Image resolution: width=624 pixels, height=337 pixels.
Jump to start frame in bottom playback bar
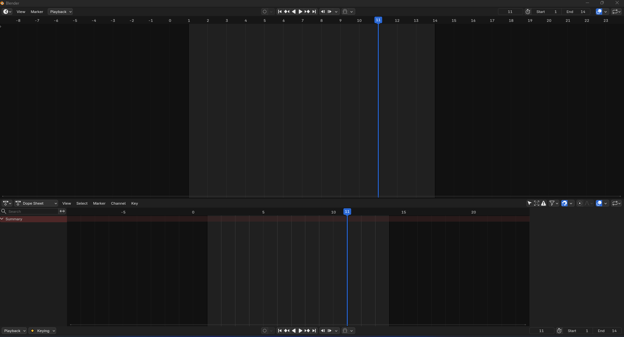coord(280,331)
